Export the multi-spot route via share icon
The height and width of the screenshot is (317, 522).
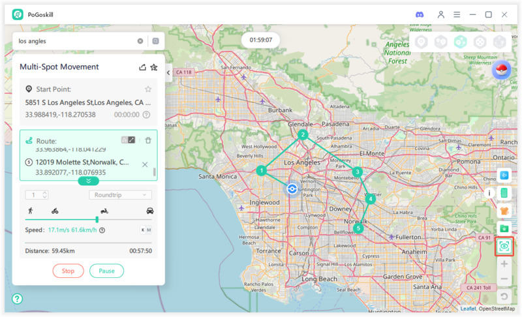(143, 67)
